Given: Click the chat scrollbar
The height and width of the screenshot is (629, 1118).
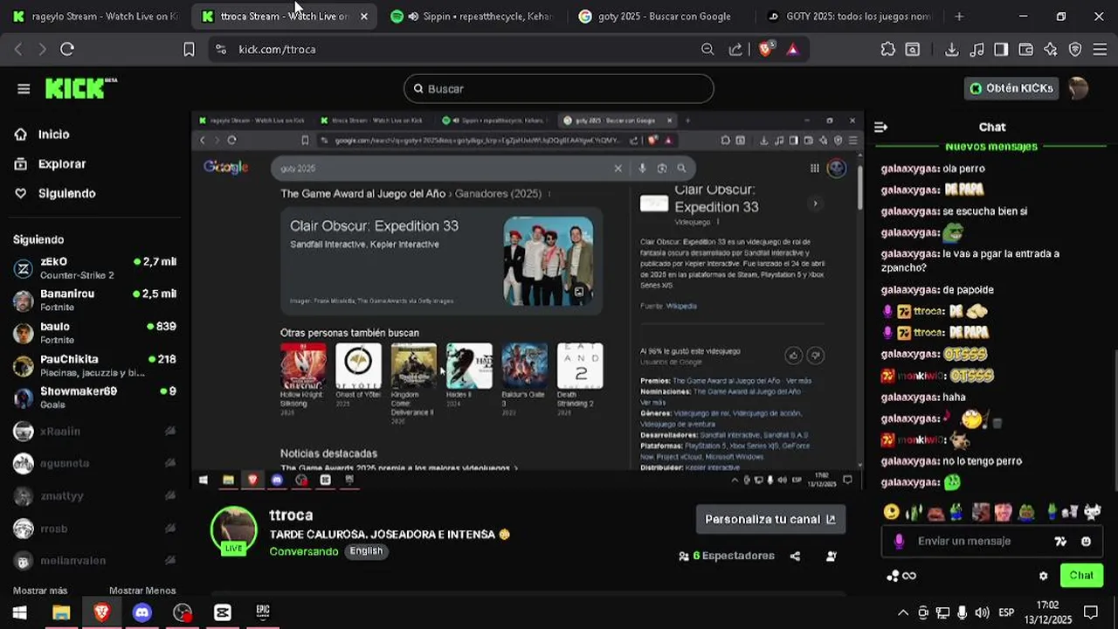Looking at the screenshot, I should (1115, 419).
